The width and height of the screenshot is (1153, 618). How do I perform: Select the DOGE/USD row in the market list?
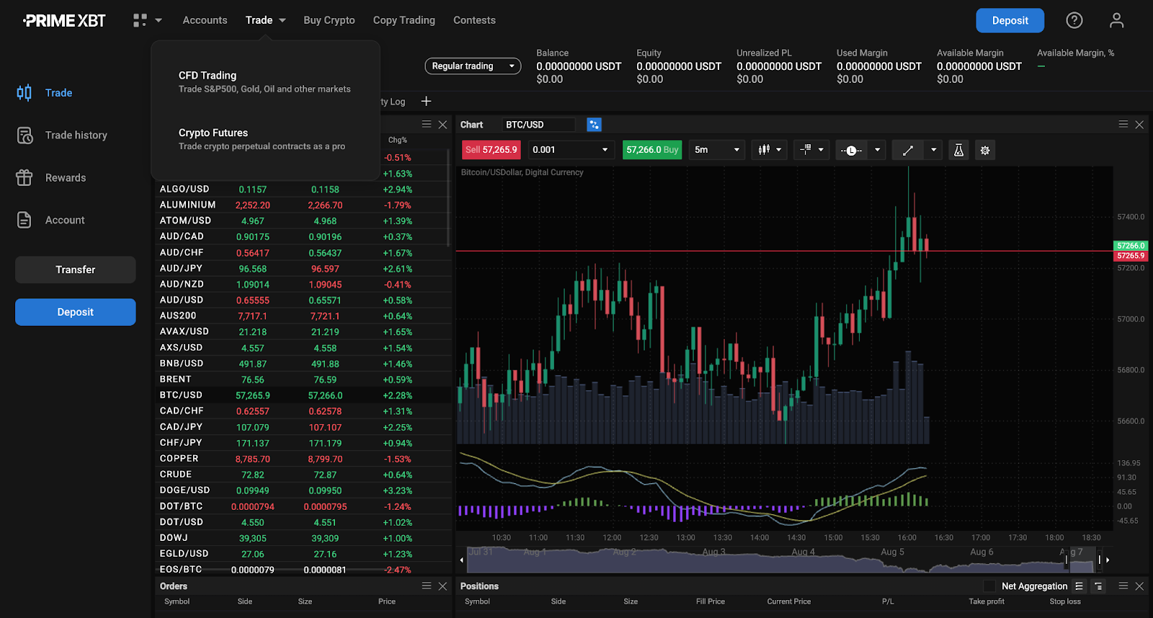click(x=303, y=490)
